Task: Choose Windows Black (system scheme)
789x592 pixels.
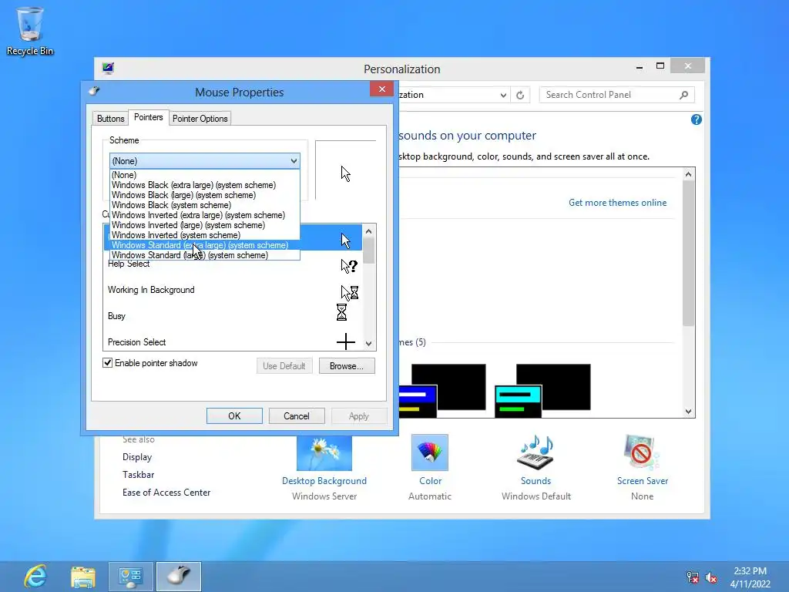Action: (204, 205)
